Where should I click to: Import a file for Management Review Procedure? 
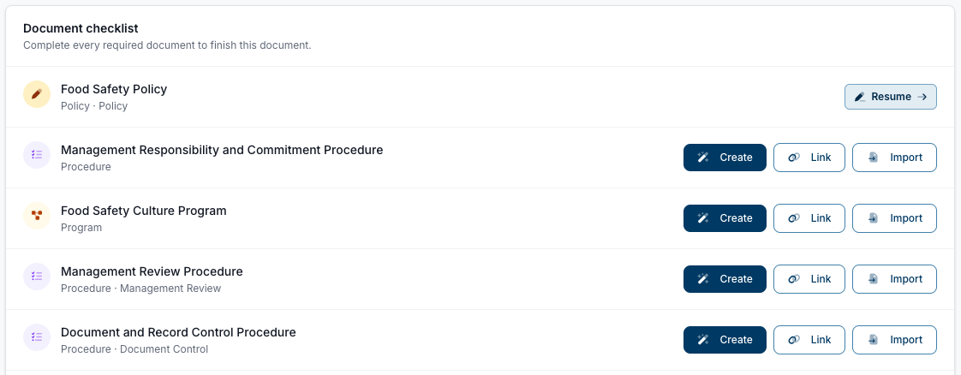pyautogui.click(x=894, y=279)
